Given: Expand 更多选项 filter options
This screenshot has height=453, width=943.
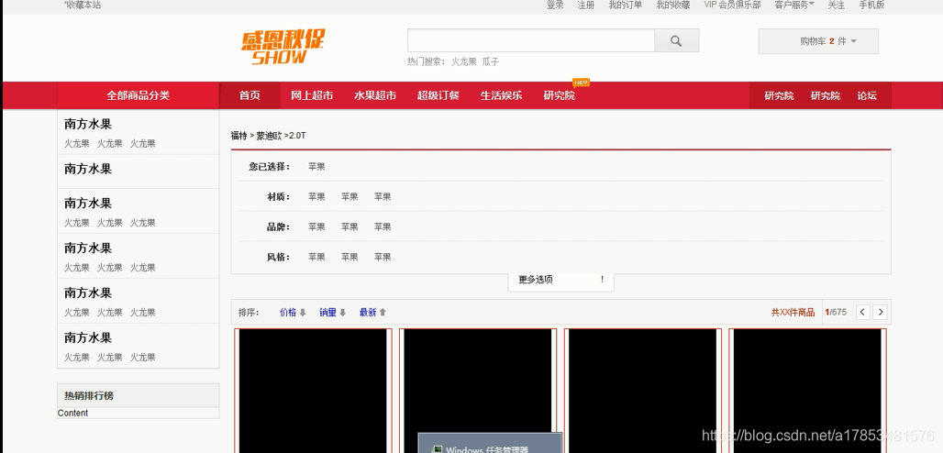Looking at the screenshot, I should click(x=560, y=280).
